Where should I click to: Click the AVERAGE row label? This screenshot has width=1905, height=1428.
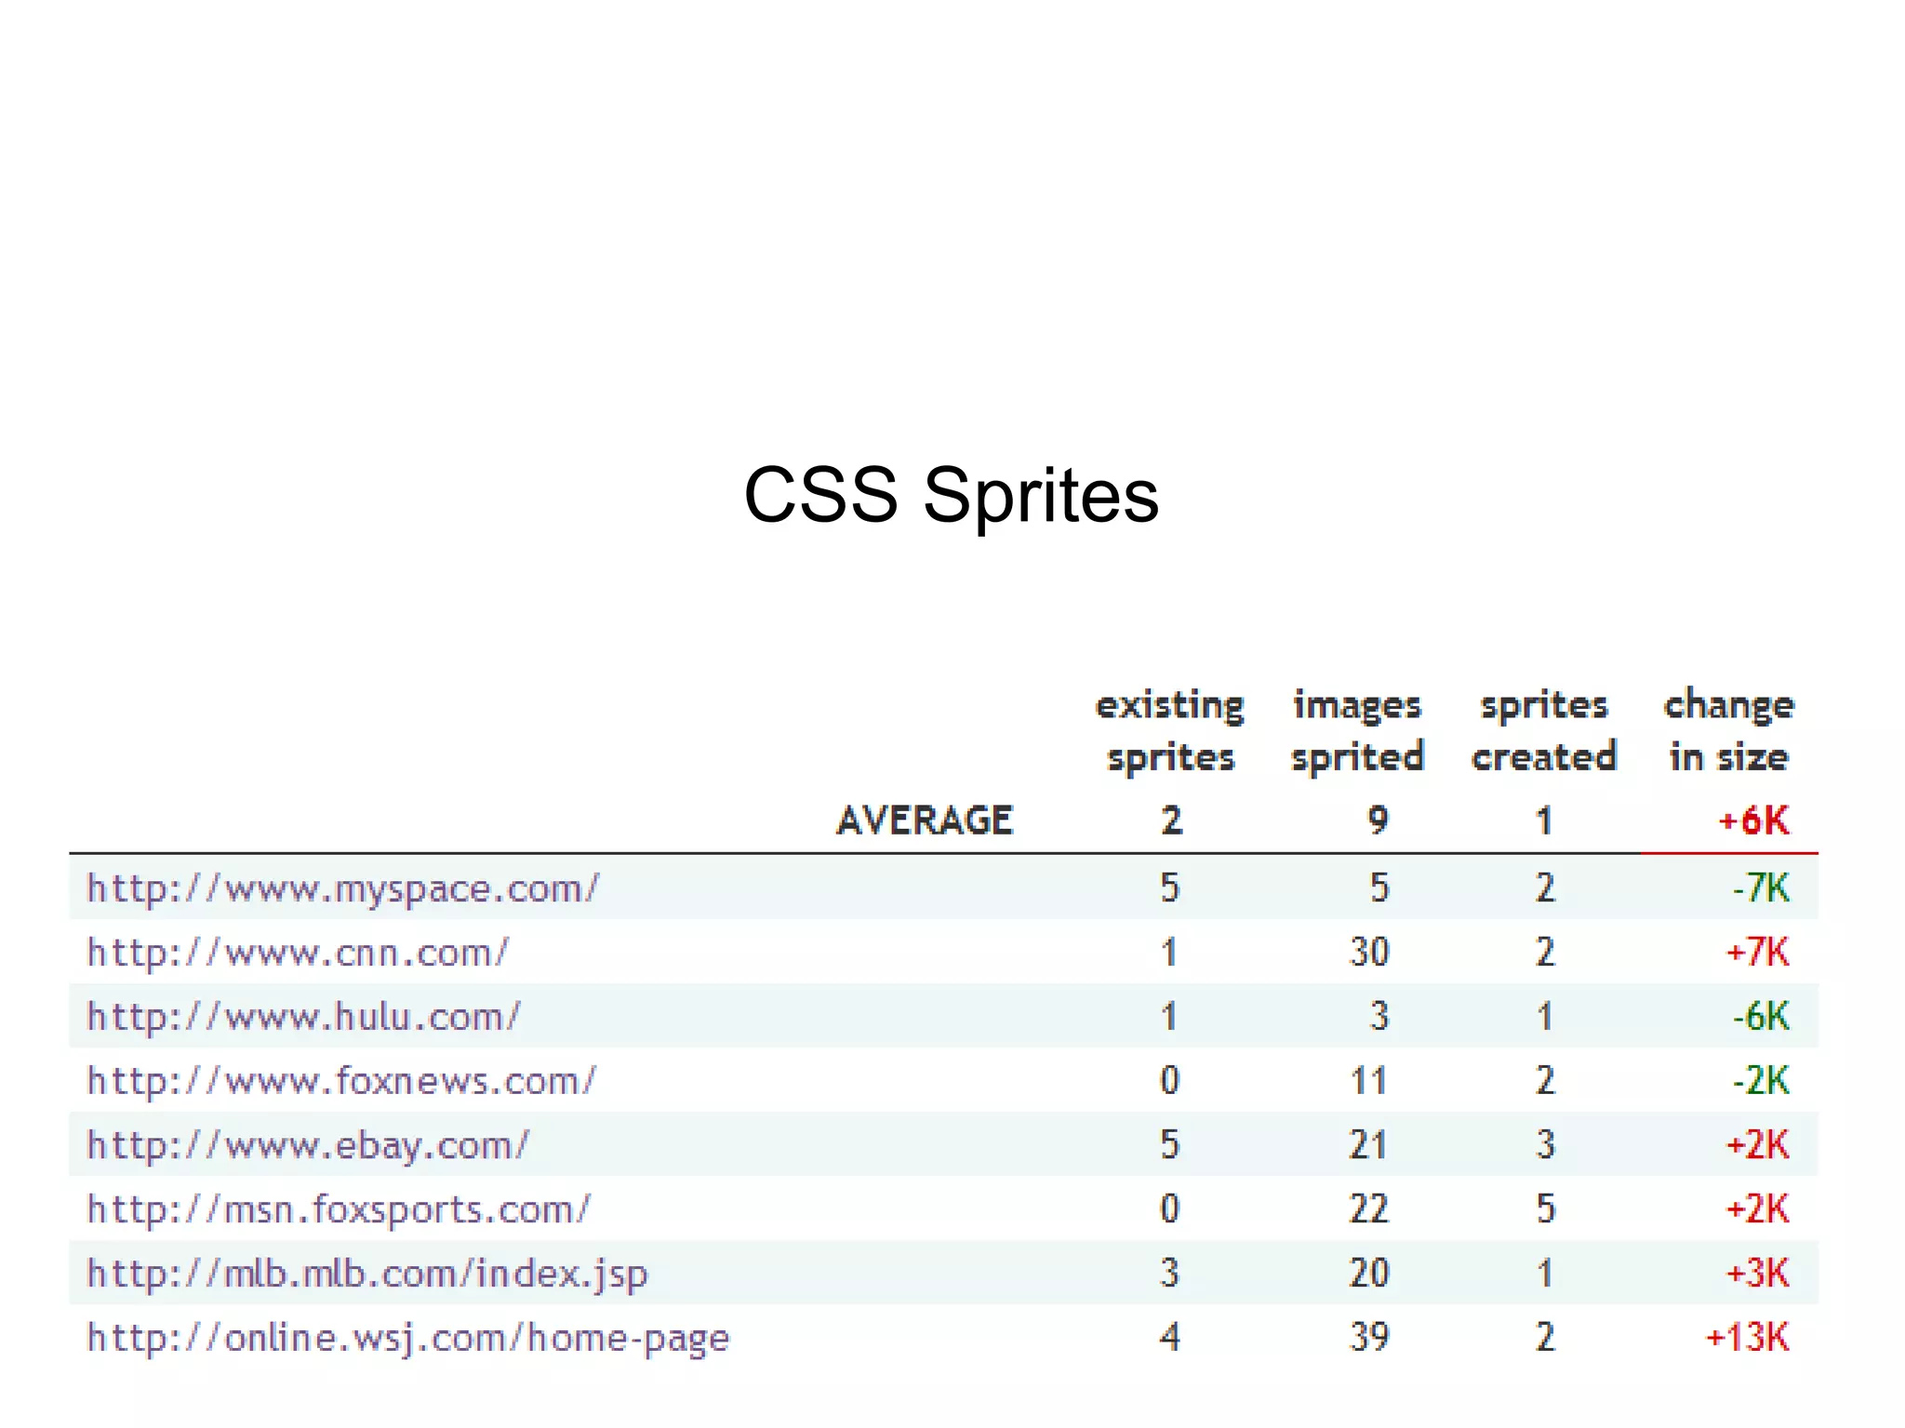(x=925, y=821)
